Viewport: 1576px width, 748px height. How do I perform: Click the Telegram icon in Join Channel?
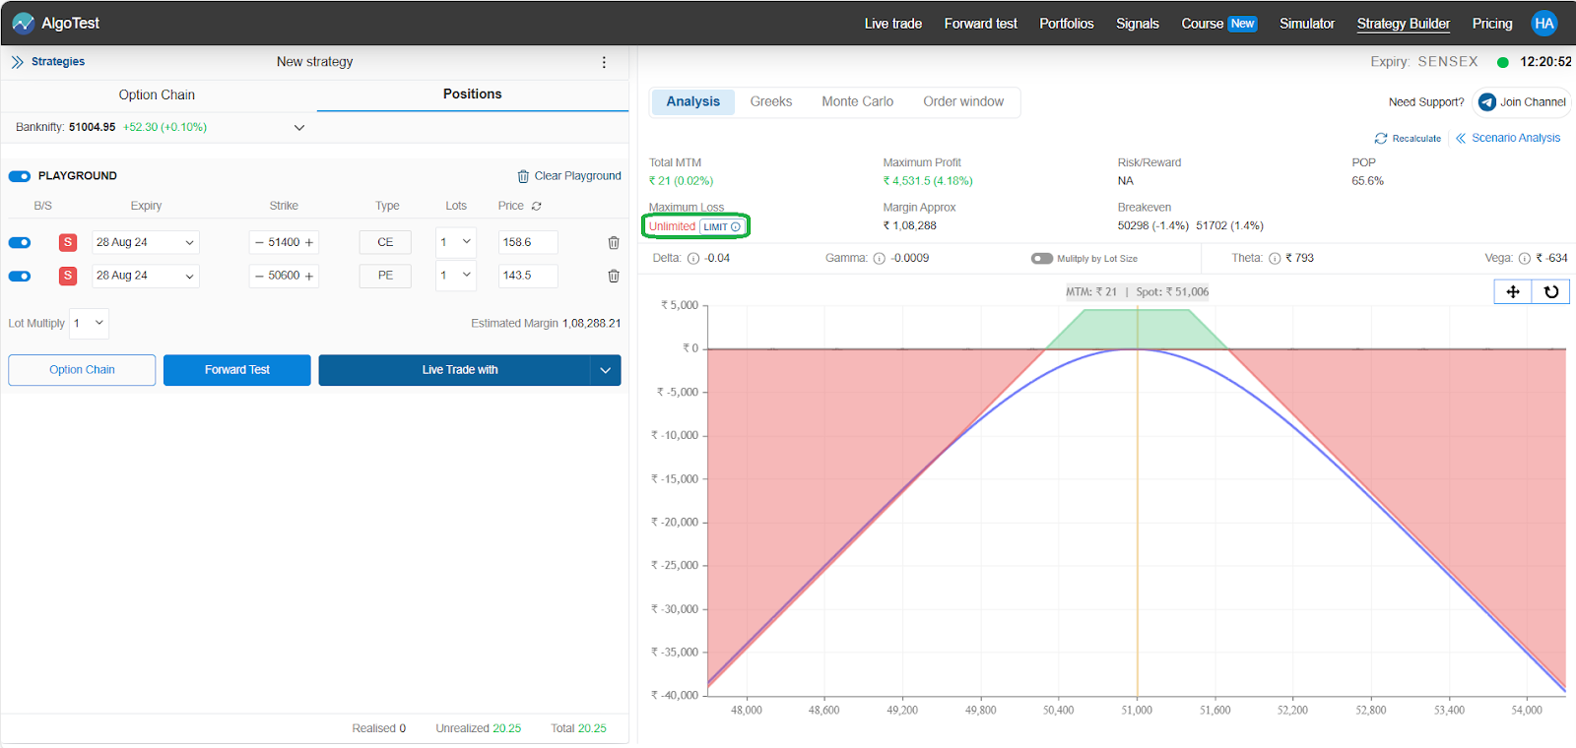click(x=1487, y=102)
